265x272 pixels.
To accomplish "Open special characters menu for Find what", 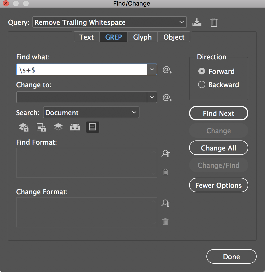I will tap(167, 70).
